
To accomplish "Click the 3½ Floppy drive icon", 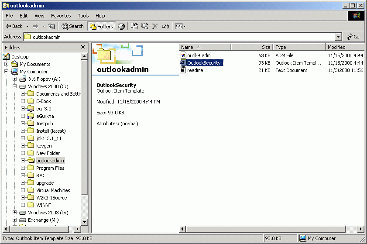I will [x=22, y=79].
